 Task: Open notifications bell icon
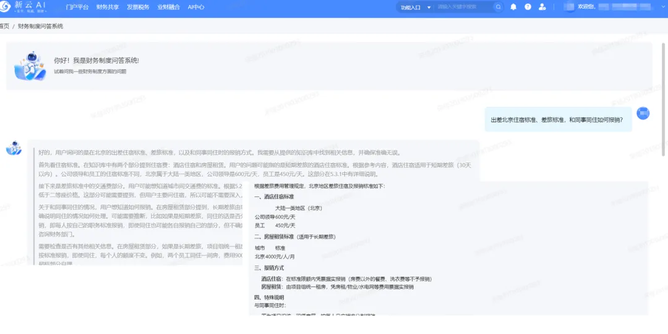click(x=513, y=7)
